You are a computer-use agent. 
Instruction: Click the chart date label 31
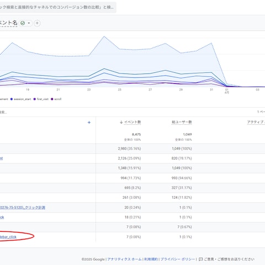coord(211,89)
